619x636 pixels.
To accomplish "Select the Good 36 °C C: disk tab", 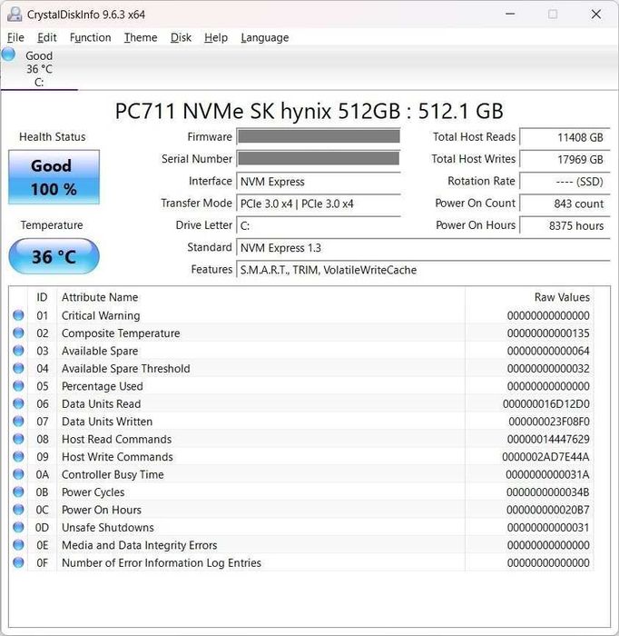I will (x=39, y=68).
